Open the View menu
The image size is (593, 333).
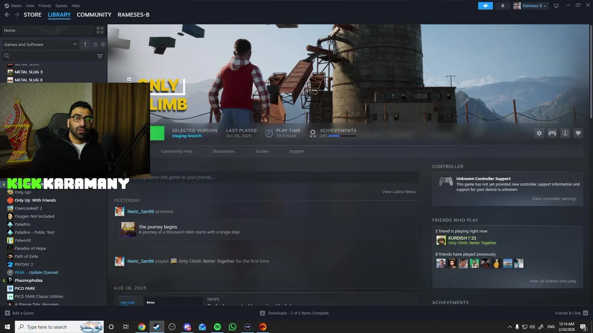30,6
